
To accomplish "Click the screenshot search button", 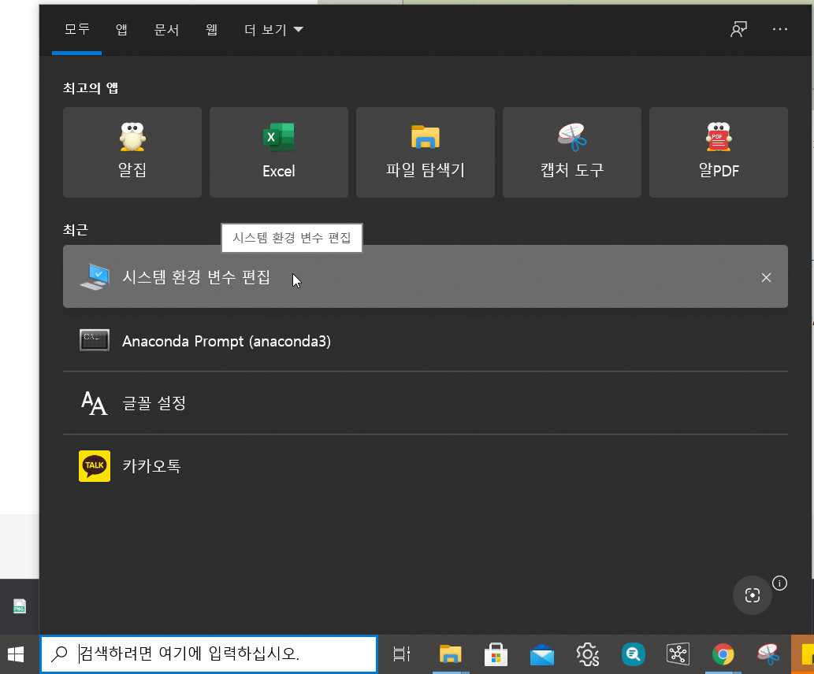I will pos(753,595).
